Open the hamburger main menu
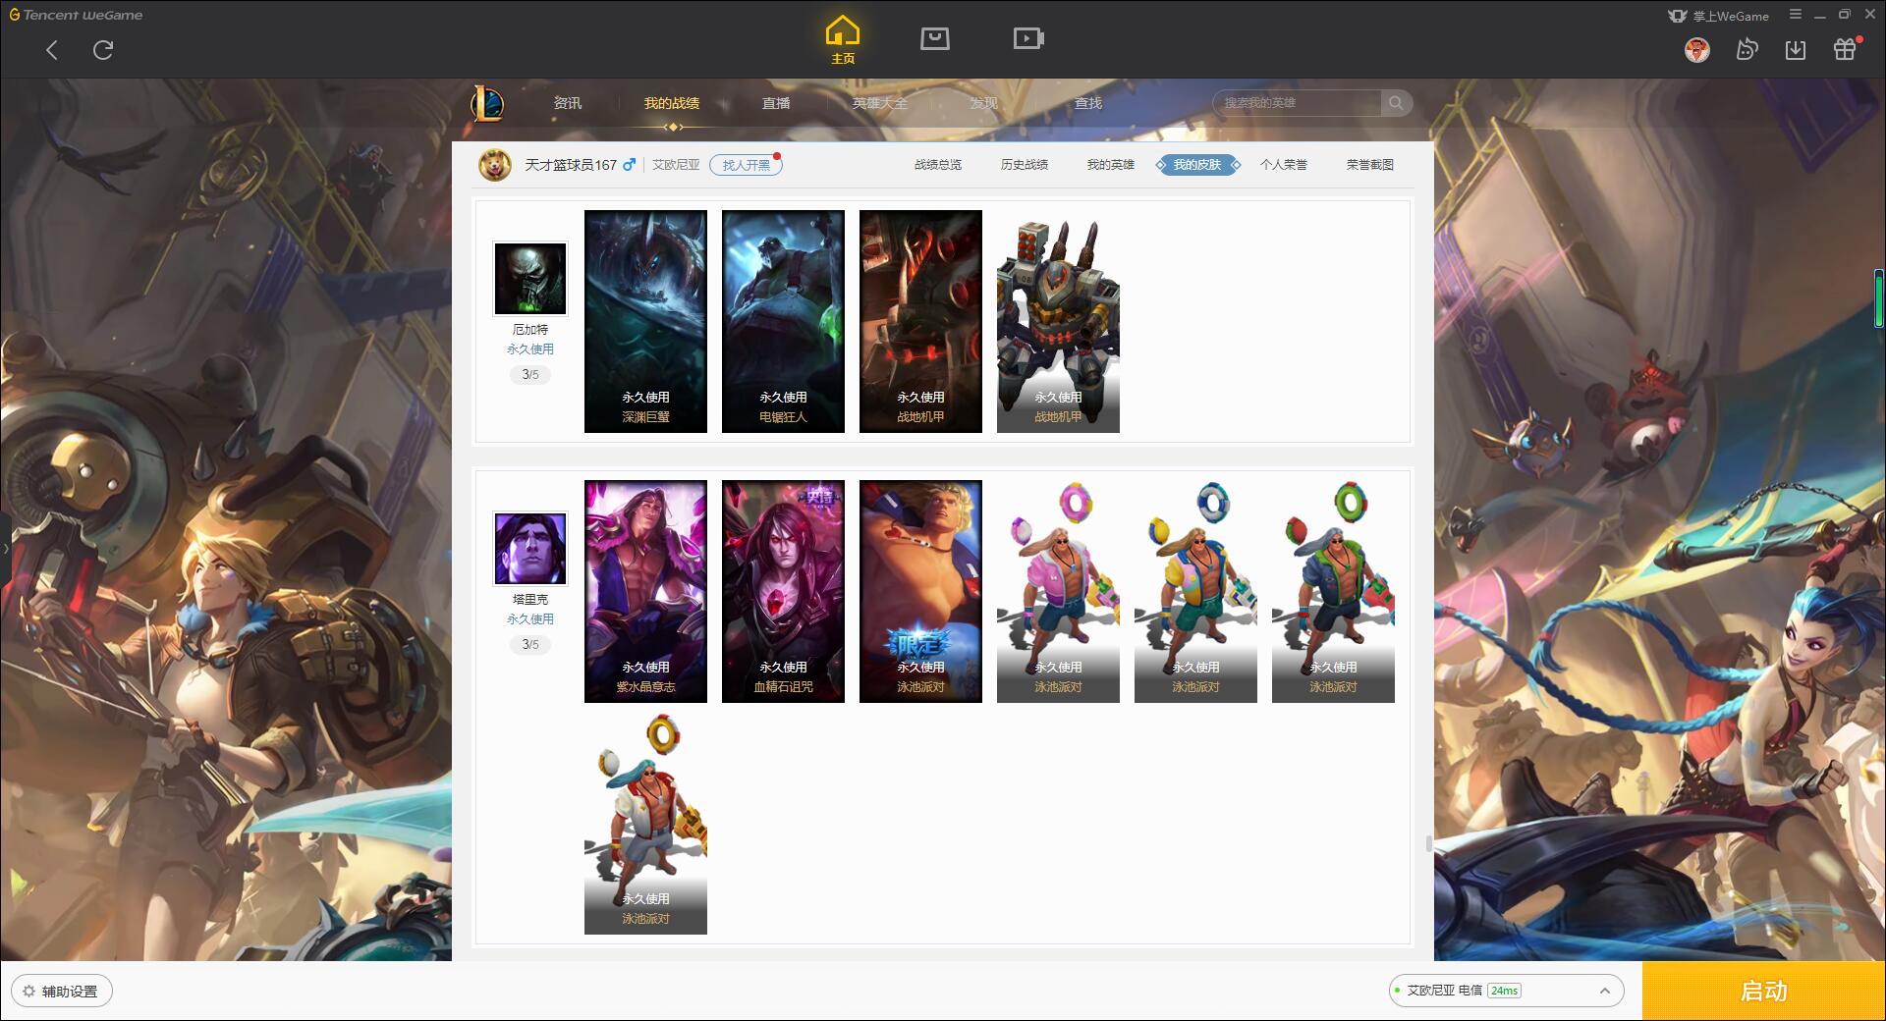1886x1021 pixels. (1796, 15)
